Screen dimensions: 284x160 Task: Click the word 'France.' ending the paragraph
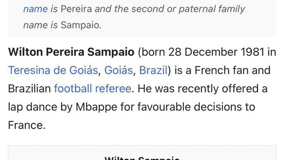[x=27, y=125]
